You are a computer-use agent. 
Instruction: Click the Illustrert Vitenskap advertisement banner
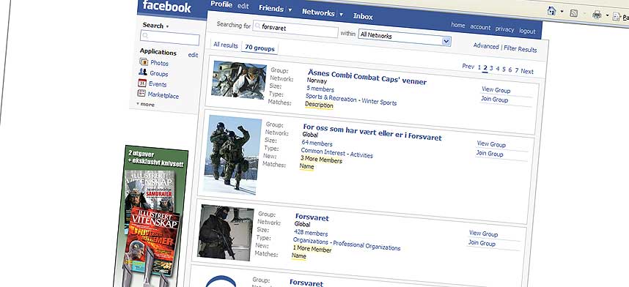click(x=151, y=217)
